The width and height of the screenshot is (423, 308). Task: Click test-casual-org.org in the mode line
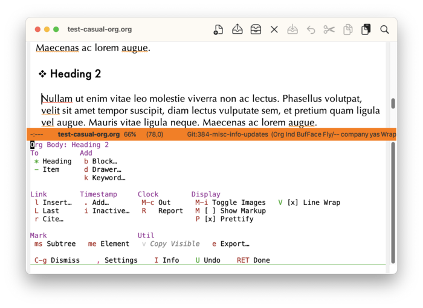88,134
